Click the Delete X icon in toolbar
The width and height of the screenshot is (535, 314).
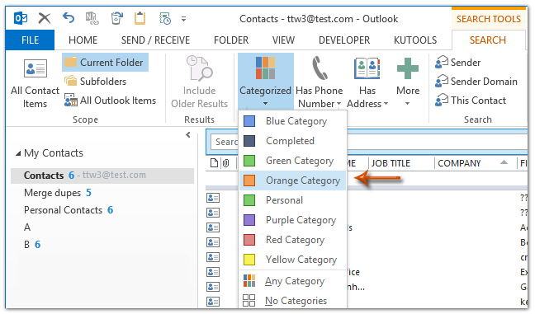point(45,18)
